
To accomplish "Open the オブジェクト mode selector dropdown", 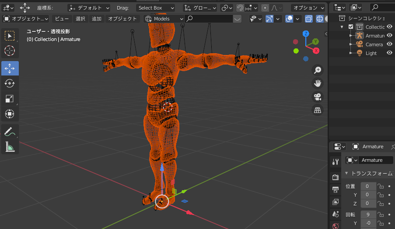I will point(25,19).
